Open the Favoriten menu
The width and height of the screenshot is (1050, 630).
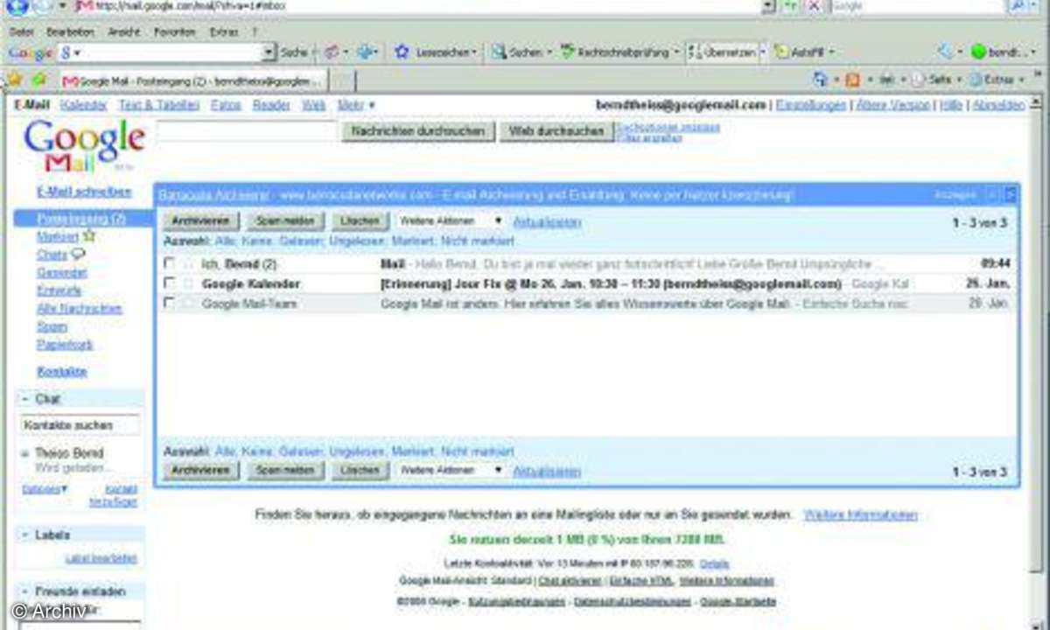175,31
